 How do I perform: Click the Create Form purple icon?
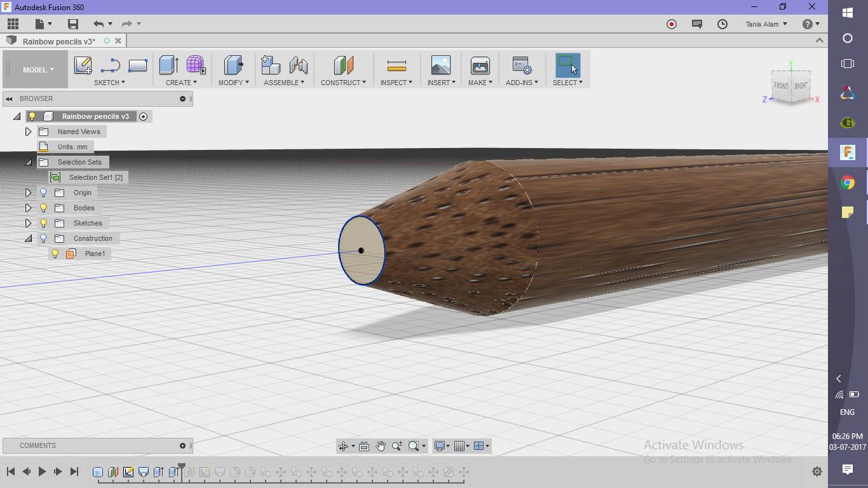[x=196, y=65]
